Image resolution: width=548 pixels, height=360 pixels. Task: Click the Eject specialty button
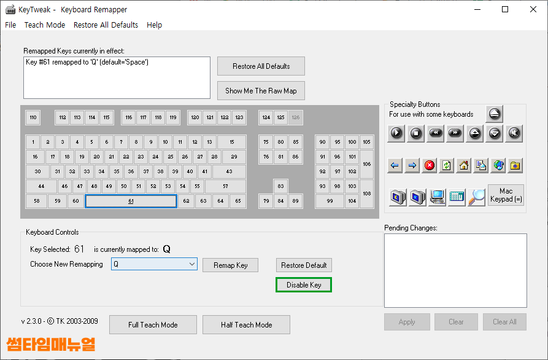494,114
